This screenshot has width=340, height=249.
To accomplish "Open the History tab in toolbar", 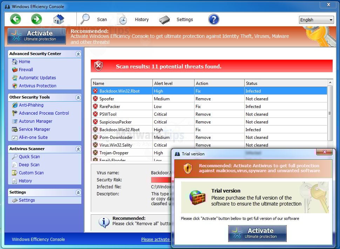I will pos(142,20).
